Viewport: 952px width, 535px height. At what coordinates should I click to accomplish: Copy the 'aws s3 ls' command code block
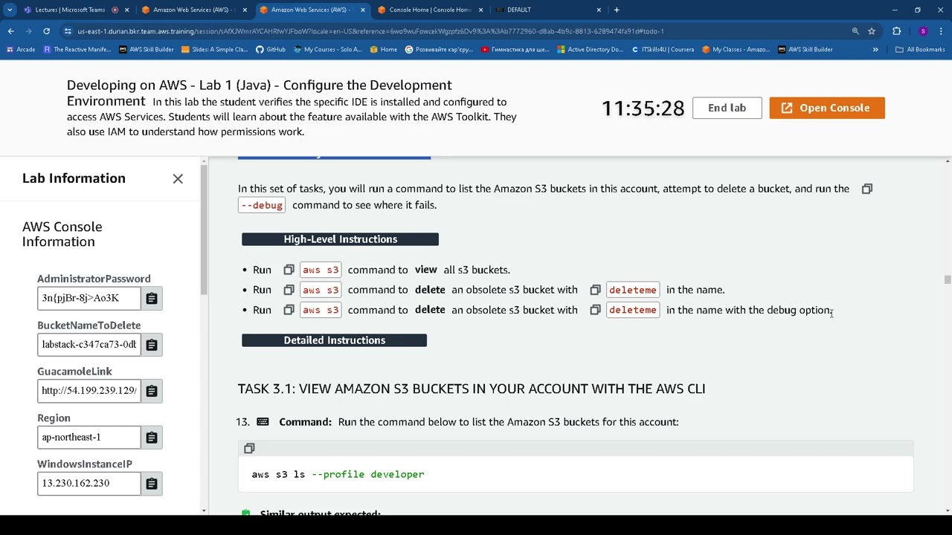(x=249, y=448)
